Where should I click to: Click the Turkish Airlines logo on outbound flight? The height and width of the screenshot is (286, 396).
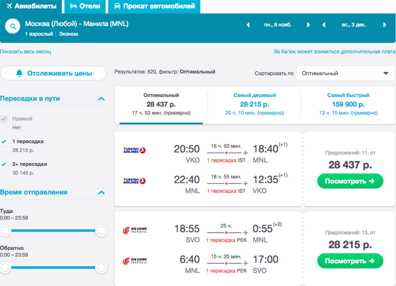coord(134,150)
